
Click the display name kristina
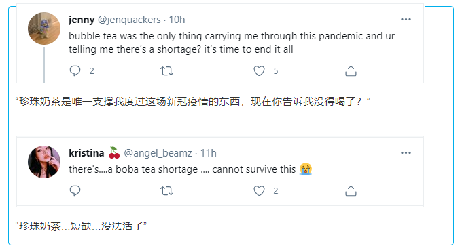(x=86, y=153)
